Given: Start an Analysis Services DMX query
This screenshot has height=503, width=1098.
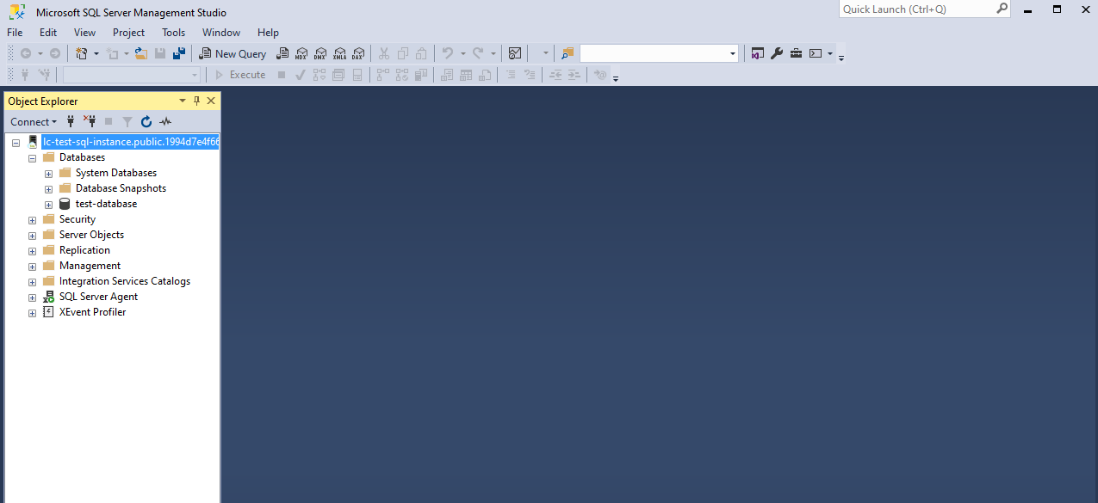Looking at the screenshot, I should tap(320, 53).
